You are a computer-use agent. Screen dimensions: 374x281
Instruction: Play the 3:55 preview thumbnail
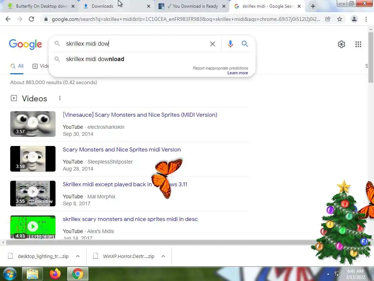pyautogui.click(x=33, y=194)
